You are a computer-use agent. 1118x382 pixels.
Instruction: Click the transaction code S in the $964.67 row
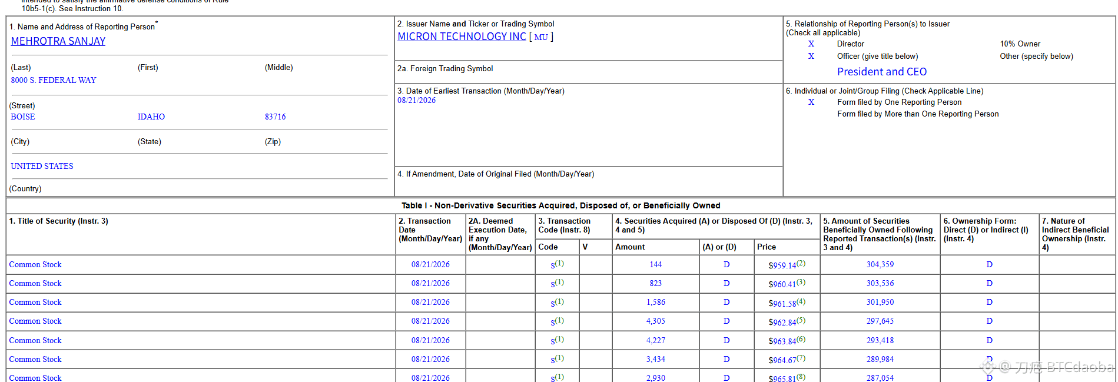[x=553, y=361]
